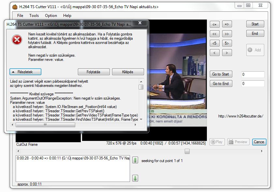This screenshot has height=192, width=274.
Task: Click the timeline left arrow
Action: [x=18, y=151]
